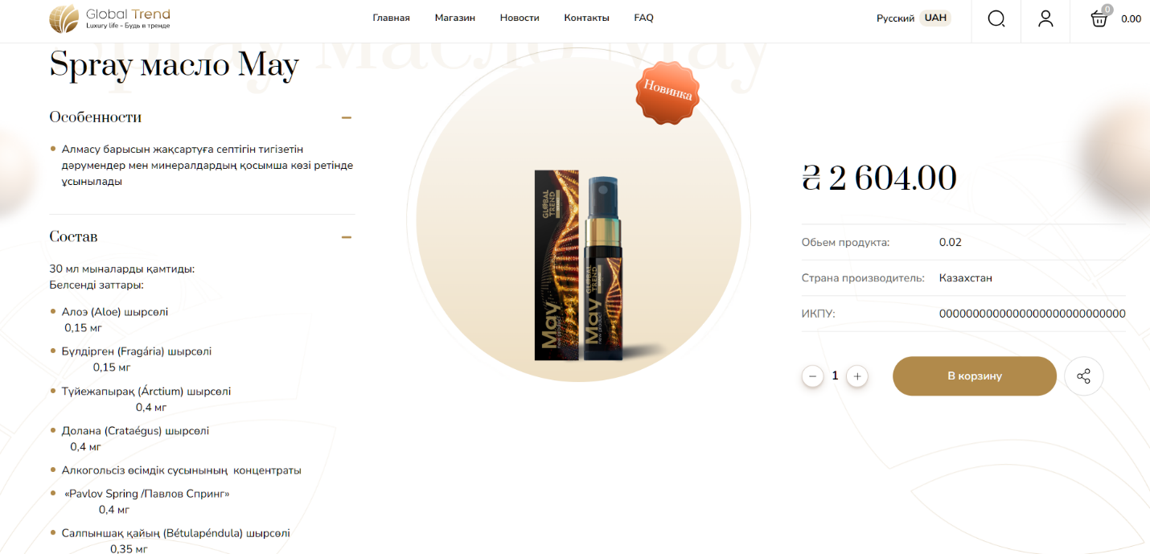1150x554 pixels.
Task: Open the user account icon
Action: 1045,18
